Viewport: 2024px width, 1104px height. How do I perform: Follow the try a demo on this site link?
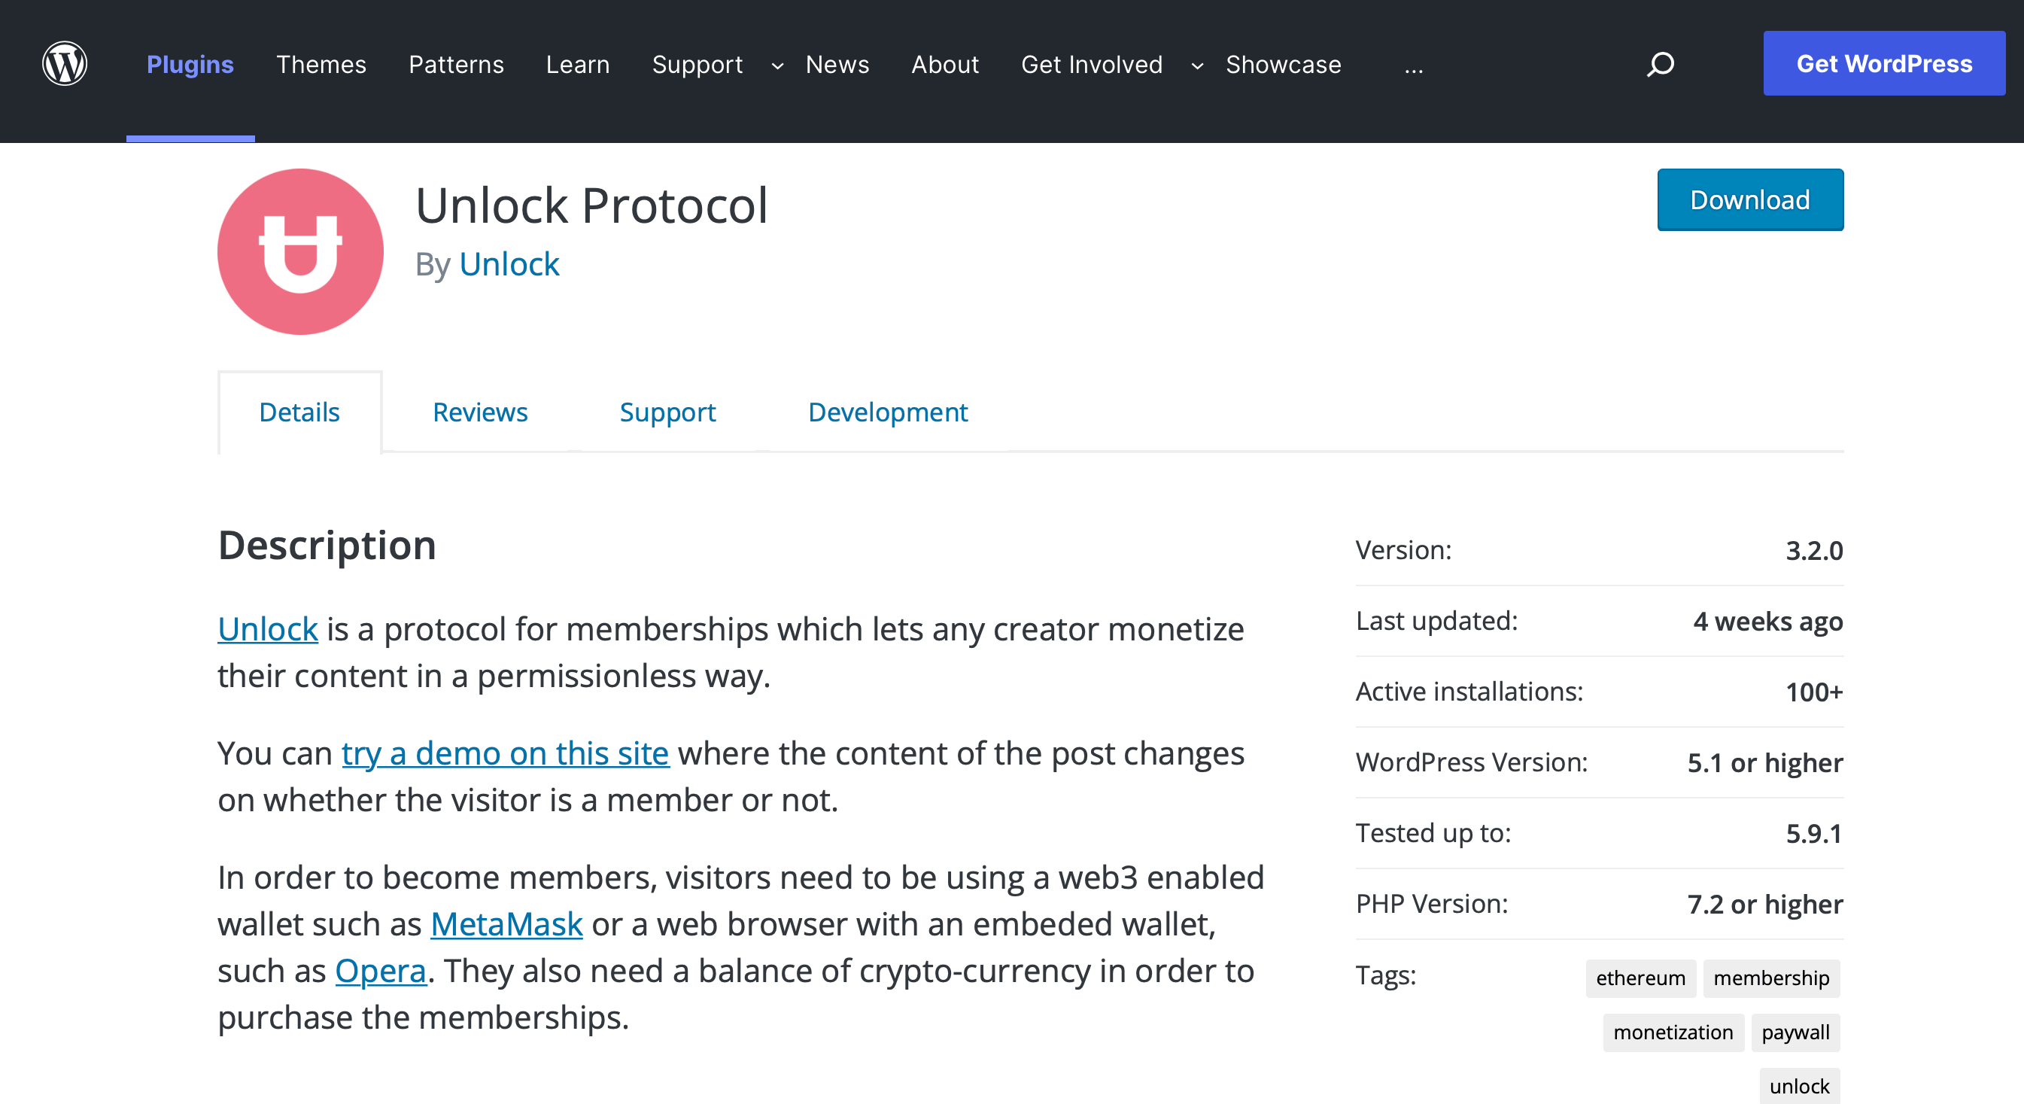click(505, 753)
